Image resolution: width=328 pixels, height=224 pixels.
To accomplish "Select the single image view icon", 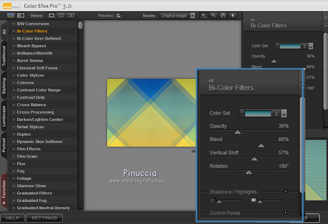I will tap(52, 15).
